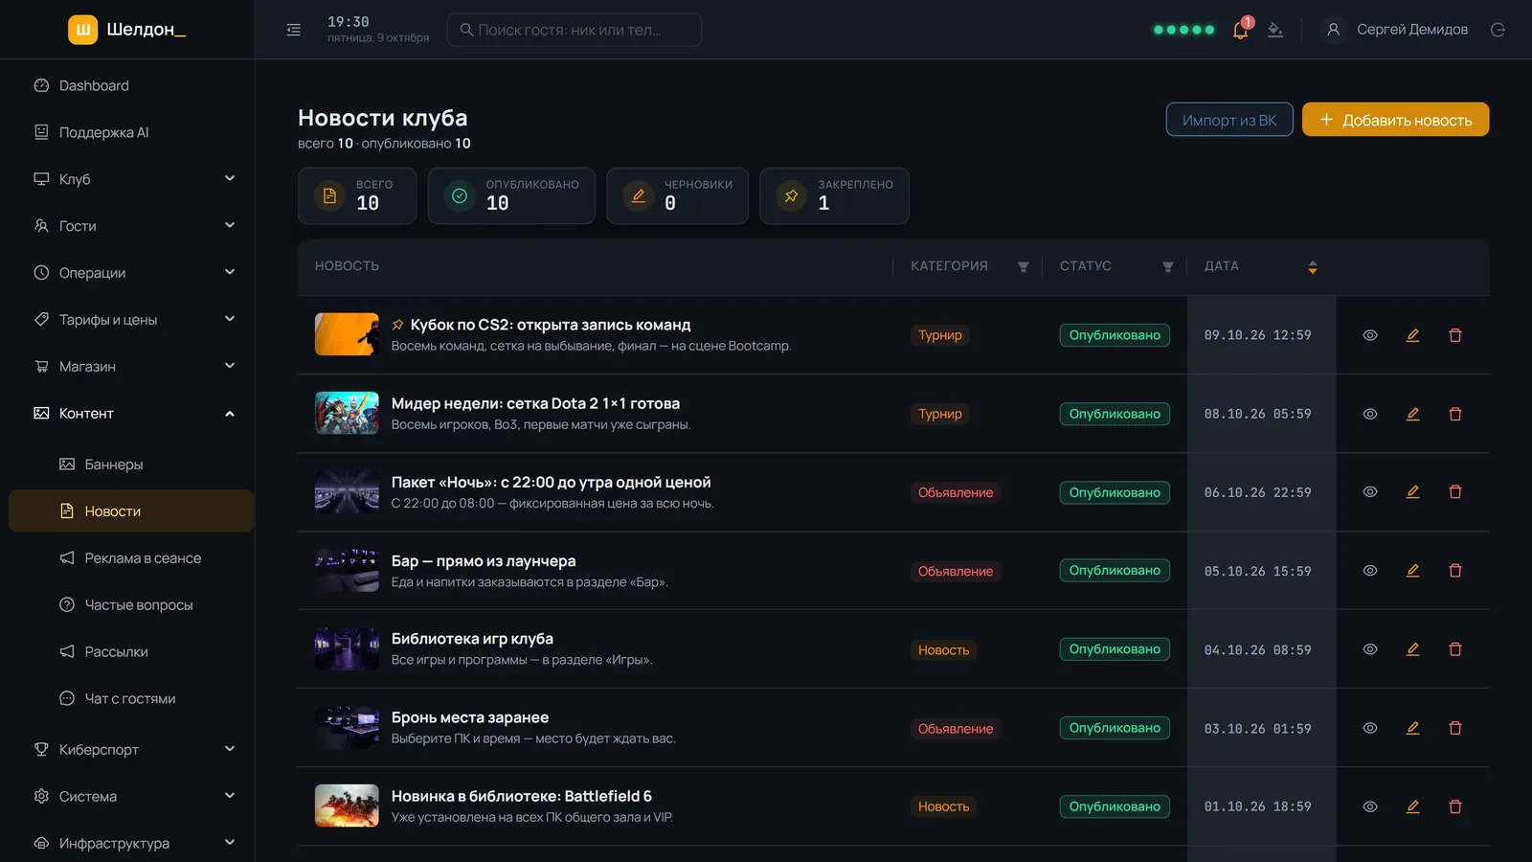Viewport: 1532px width, 862px height.
Task: Open the Поддержка AI page
Action: [131, 132]
